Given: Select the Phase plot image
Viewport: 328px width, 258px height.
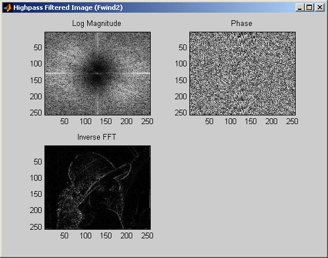Looking at the screenshot, I should [243, 73].
